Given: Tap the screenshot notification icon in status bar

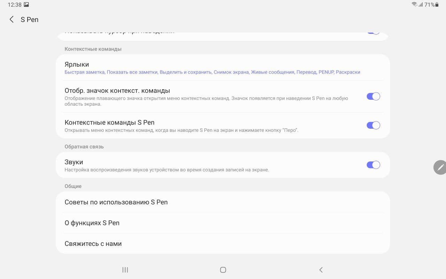Looking at the screenshot, I should pos(26,5).
